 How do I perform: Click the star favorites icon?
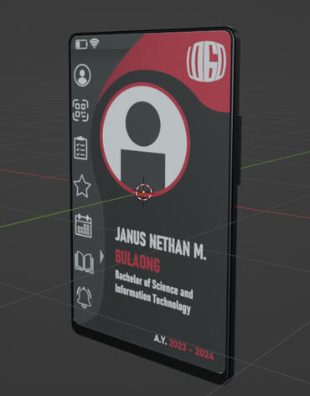(82, 186)
